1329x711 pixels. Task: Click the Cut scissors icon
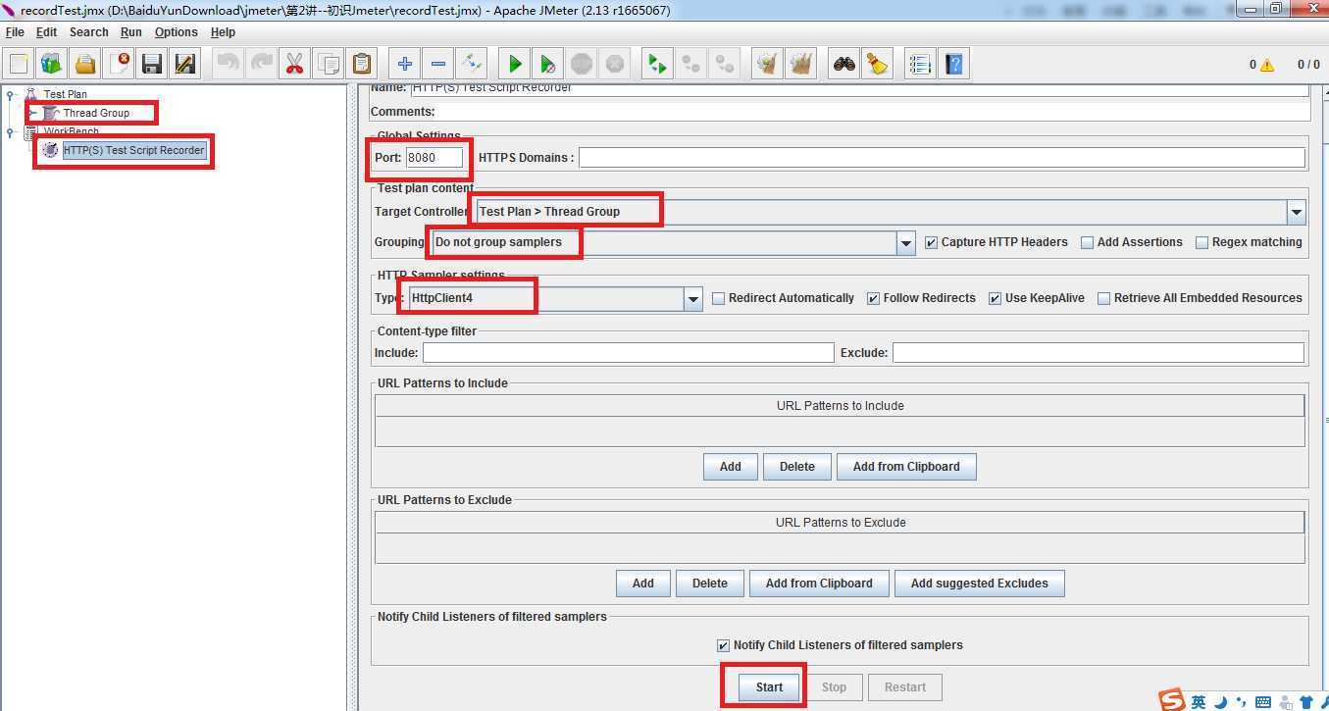point(294,64)
